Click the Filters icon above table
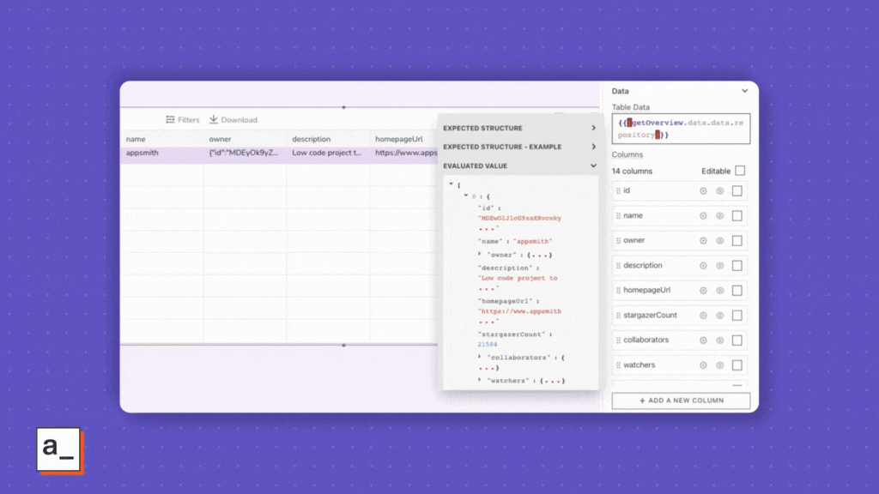Screen dimensions: 879x494 [171, 120]
